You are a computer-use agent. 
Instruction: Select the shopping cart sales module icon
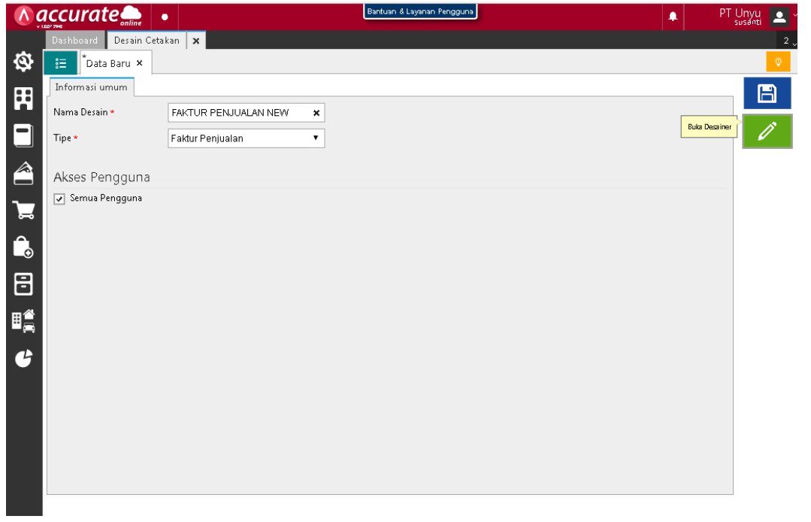[23, 209]
